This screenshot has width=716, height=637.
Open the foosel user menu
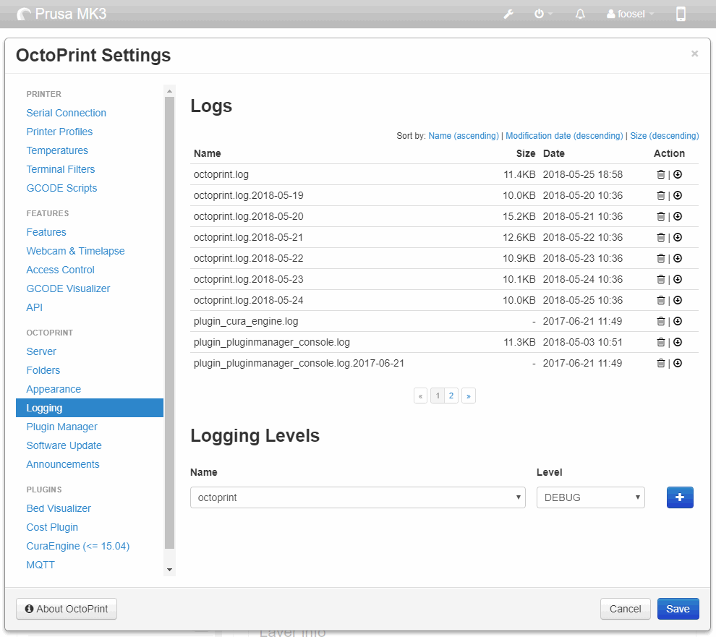[x=630, y=14]
